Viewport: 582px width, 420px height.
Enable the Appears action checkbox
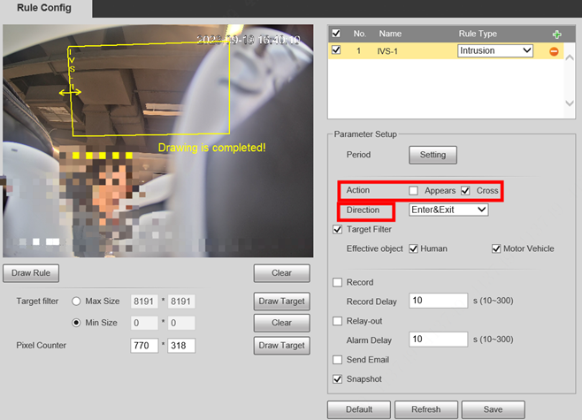(x=413, y=191)
